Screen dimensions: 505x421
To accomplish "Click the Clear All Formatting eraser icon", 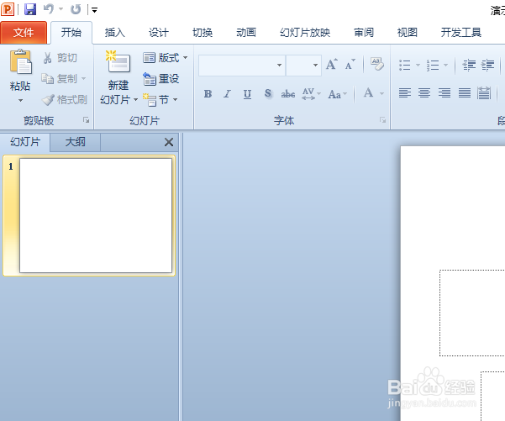I will pos(377,64).
